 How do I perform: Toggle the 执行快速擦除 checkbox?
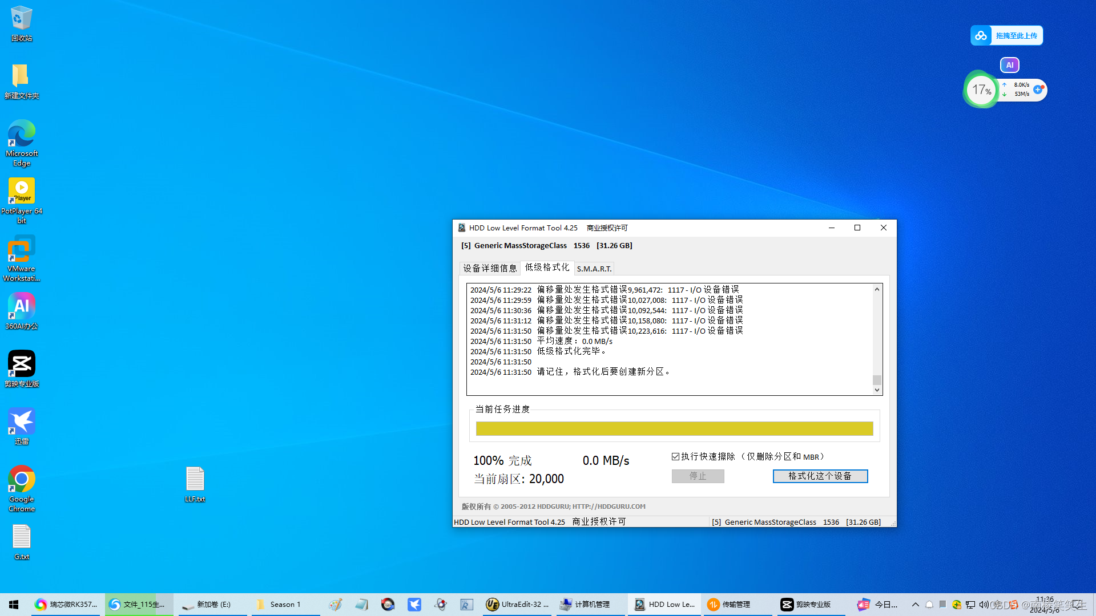[676, 457]
